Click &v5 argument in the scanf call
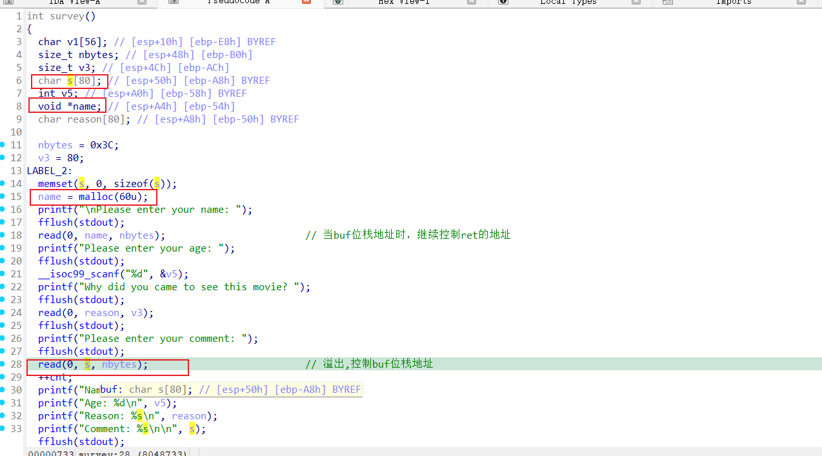Image resolution: width=822 pixels, height=456 pixels. pyautogui.click(x=168, y=274)
